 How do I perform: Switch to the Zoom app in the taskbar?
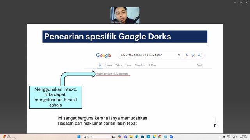[x=171, y=137]
